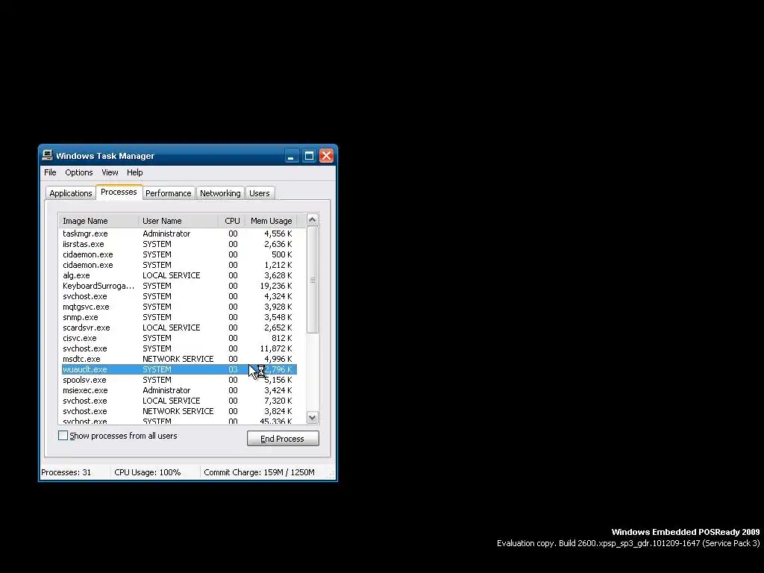Switch to the Applications tab
Image resolution: width=764 pixels, height=573 pixels.
click(71, 193)
